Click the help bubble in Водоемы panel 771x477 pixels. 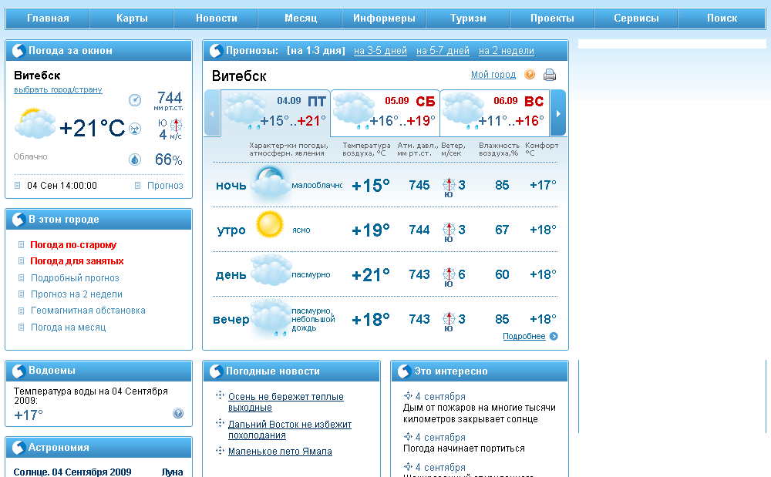pyautogui.click(x=178, y=413)
